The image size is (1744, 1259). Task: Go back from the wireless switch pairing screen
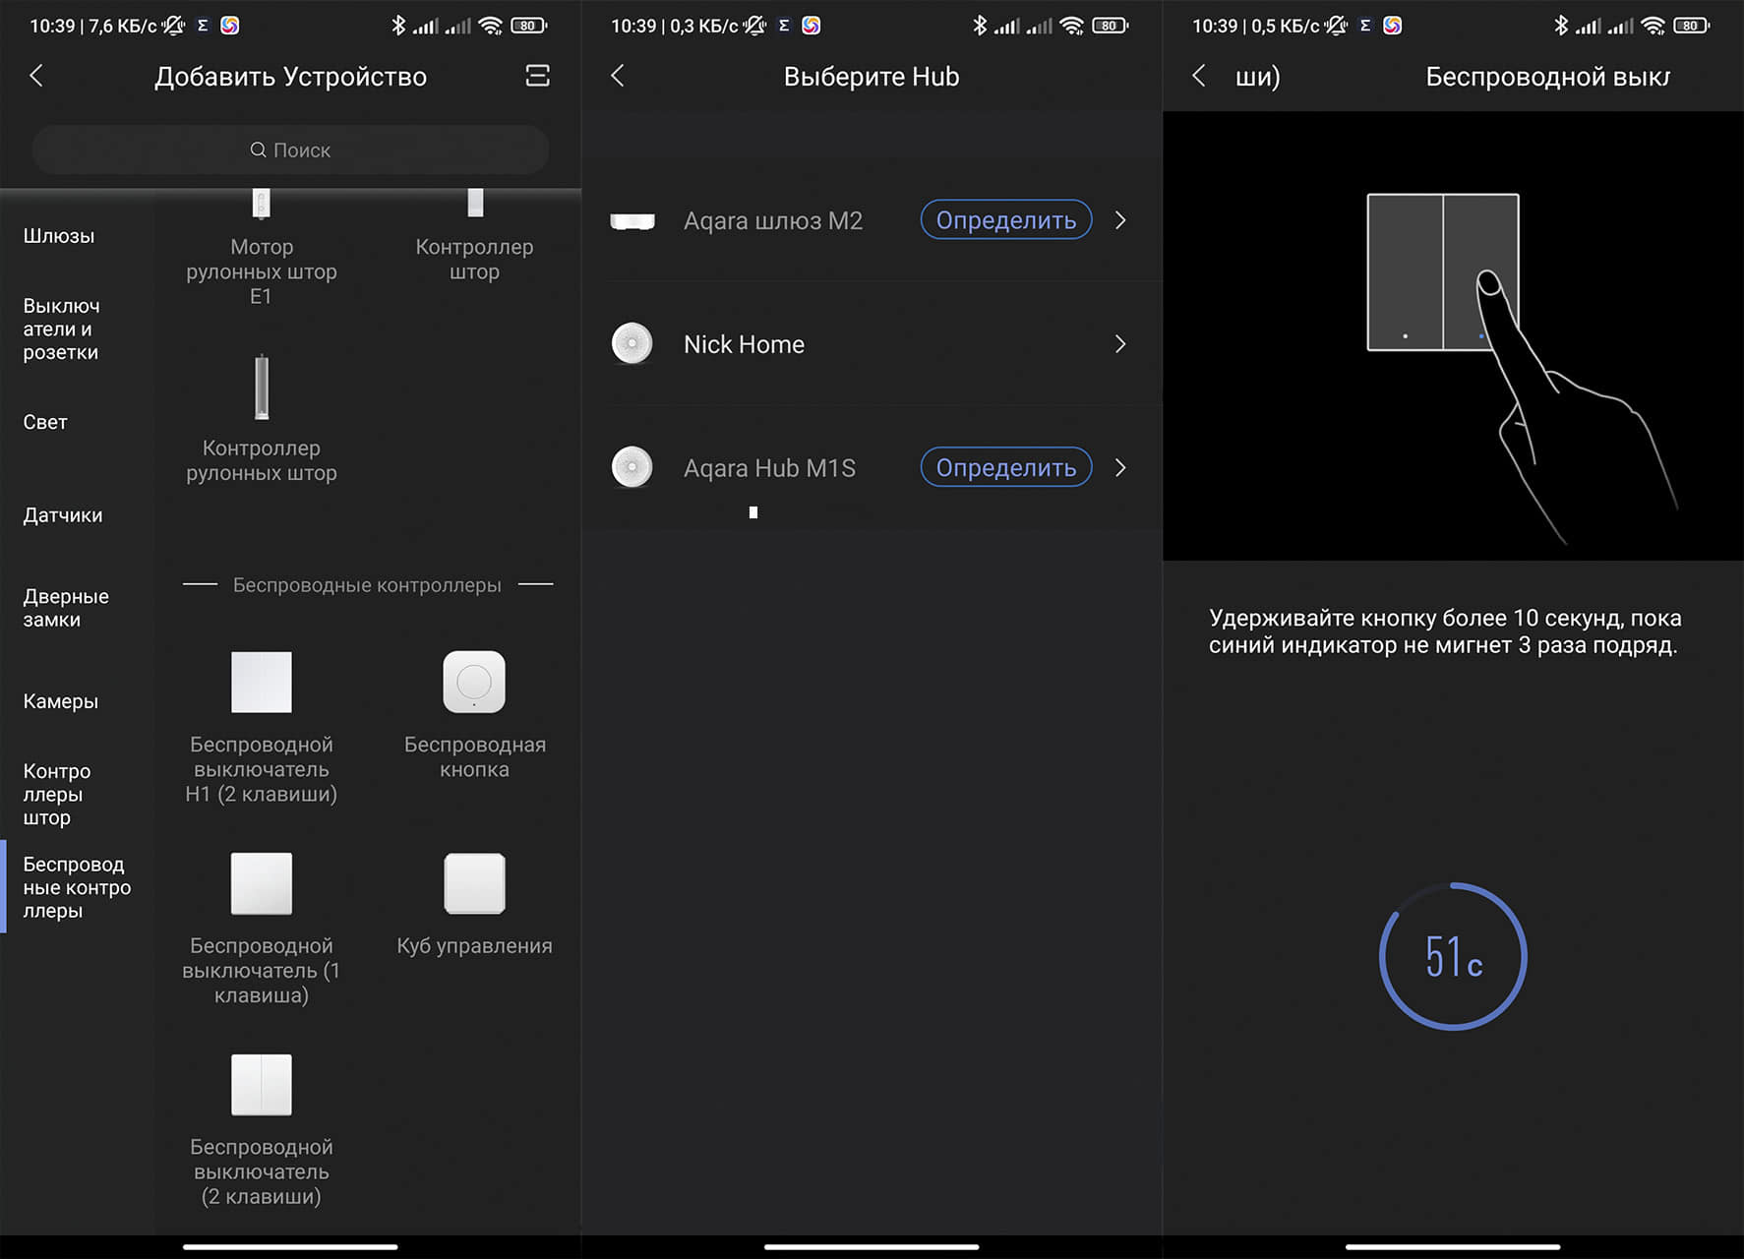pyautogui.click(x=1198, y=76)
